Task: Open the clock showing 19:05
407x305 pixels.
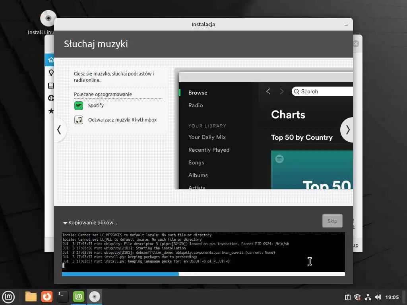Action: [x=392, y=297]
